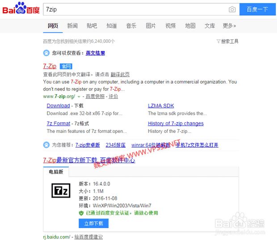The width and height of the screenshot is (277, 240).
Task: Click the winrar 64位破解版 suggestion
Action: [151, 145]
